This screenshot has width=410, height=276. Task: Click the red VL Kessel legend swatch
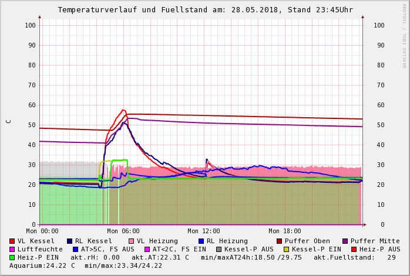click(x=12, y=241)
